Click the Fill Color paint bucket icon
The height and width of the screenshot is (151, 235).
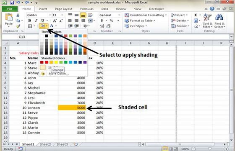point(42,26)
